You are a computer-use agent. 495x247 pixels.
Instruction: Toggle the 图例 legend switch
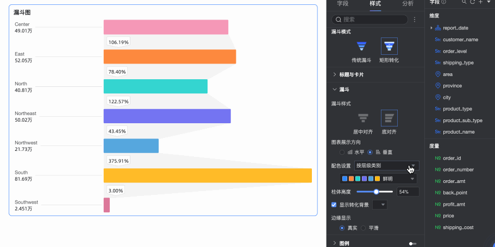[x=412, y=244]
